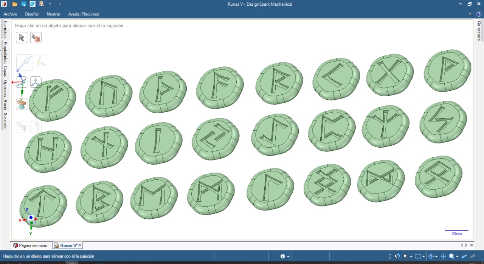Viewport: 484px width, 264px height.
Task: Open the zoom options dropdown in the status bar
Action: [456, 256]
